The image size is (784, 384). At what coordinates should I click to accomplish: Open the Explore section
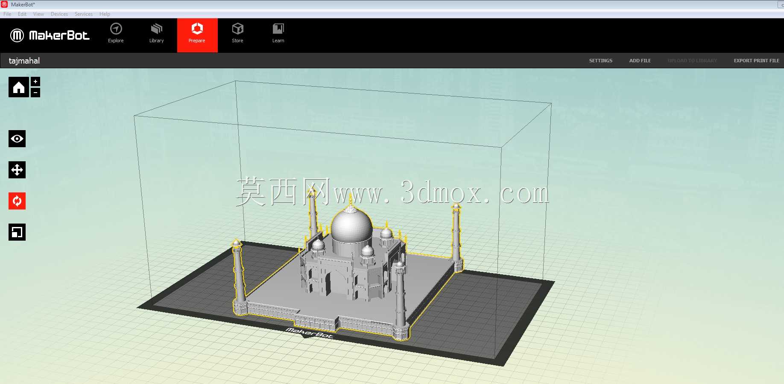click(x=116, y=33)
